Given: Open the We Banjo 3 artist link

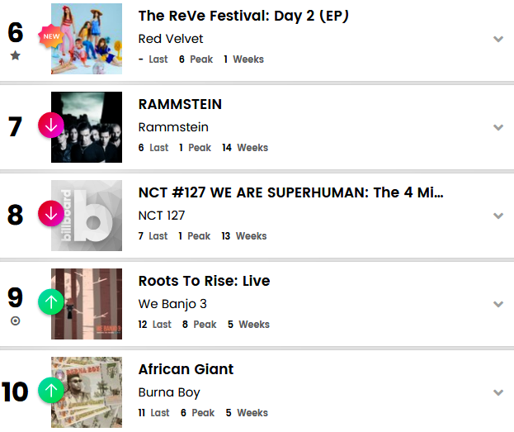Looking at the screenshot, I should tap(172, 304).
